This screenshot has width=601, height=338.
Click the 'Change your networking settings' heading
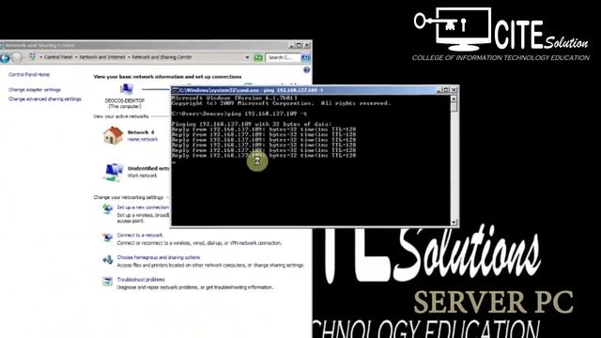[128, 197]
